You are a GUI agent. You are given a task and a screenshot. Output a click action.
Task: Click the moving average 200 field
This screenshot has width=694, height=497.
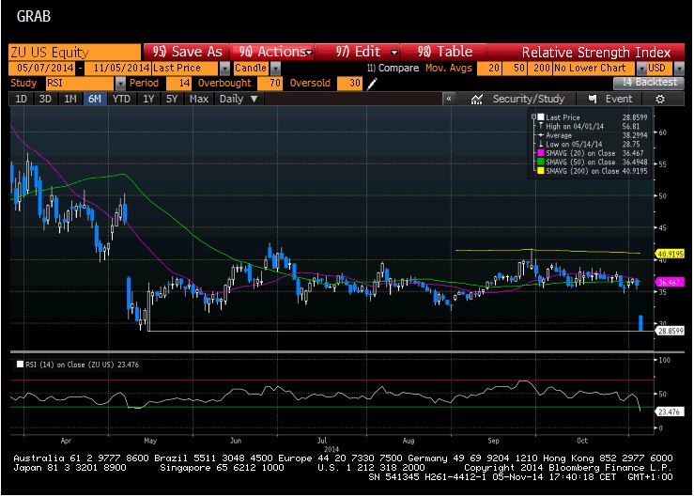pos(540,69)
